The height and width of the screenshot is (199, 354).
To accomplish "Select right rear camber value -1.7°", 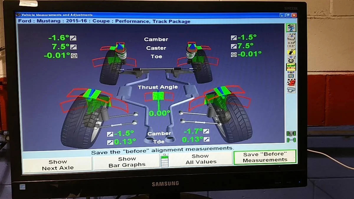I will pyautogui.click(x=193, y=131).
